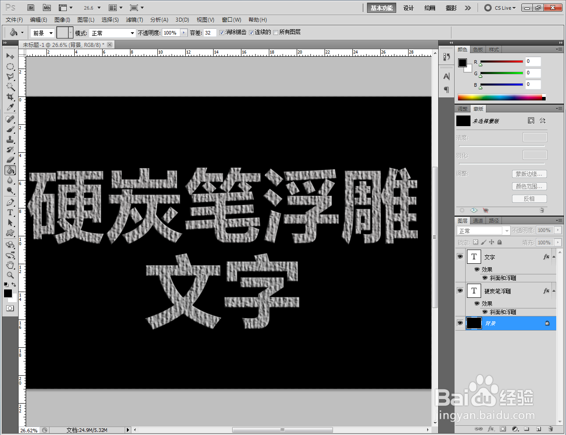
Task: Hide the 文字 layer visibility eye
Action: pyautogui.click(x=460, y=256)
